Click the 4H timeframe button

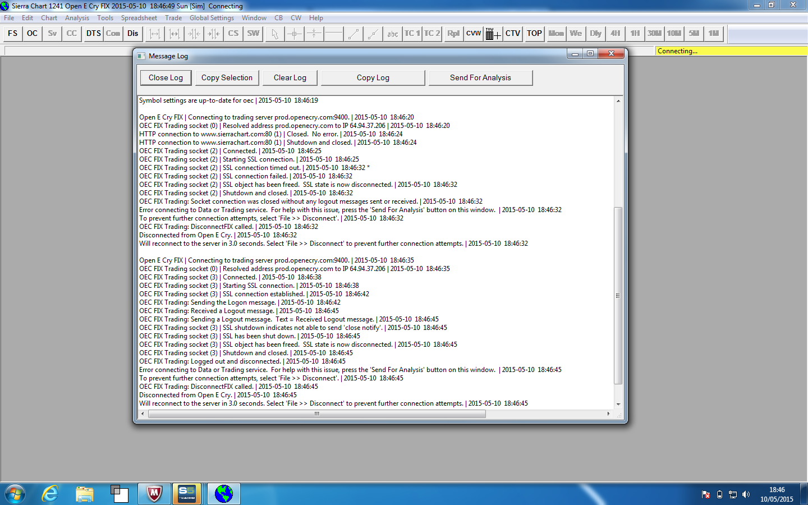(616, 34)
